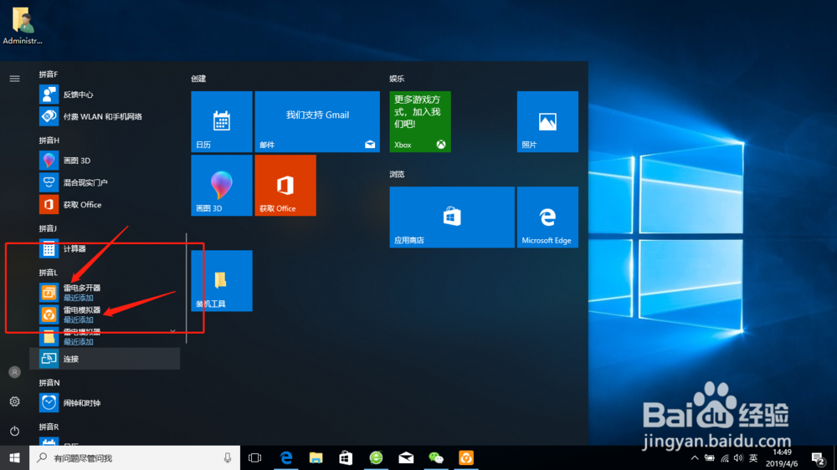Launch 计算器 app

click(105, 248)
